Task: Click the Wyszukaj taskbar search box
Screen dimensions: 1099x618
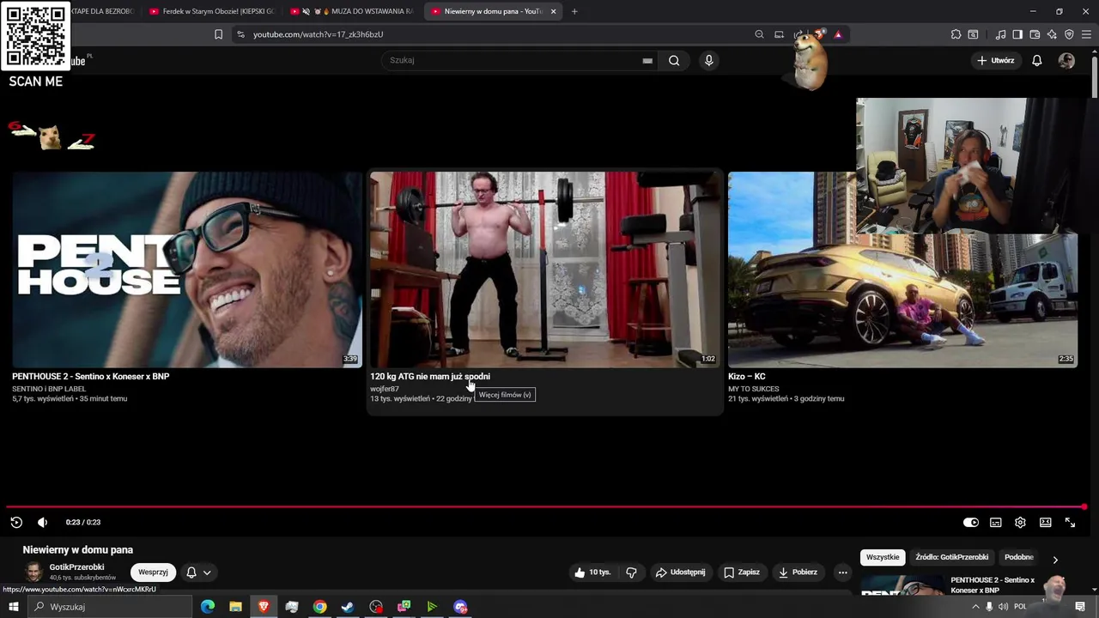Action: [109, 607]
